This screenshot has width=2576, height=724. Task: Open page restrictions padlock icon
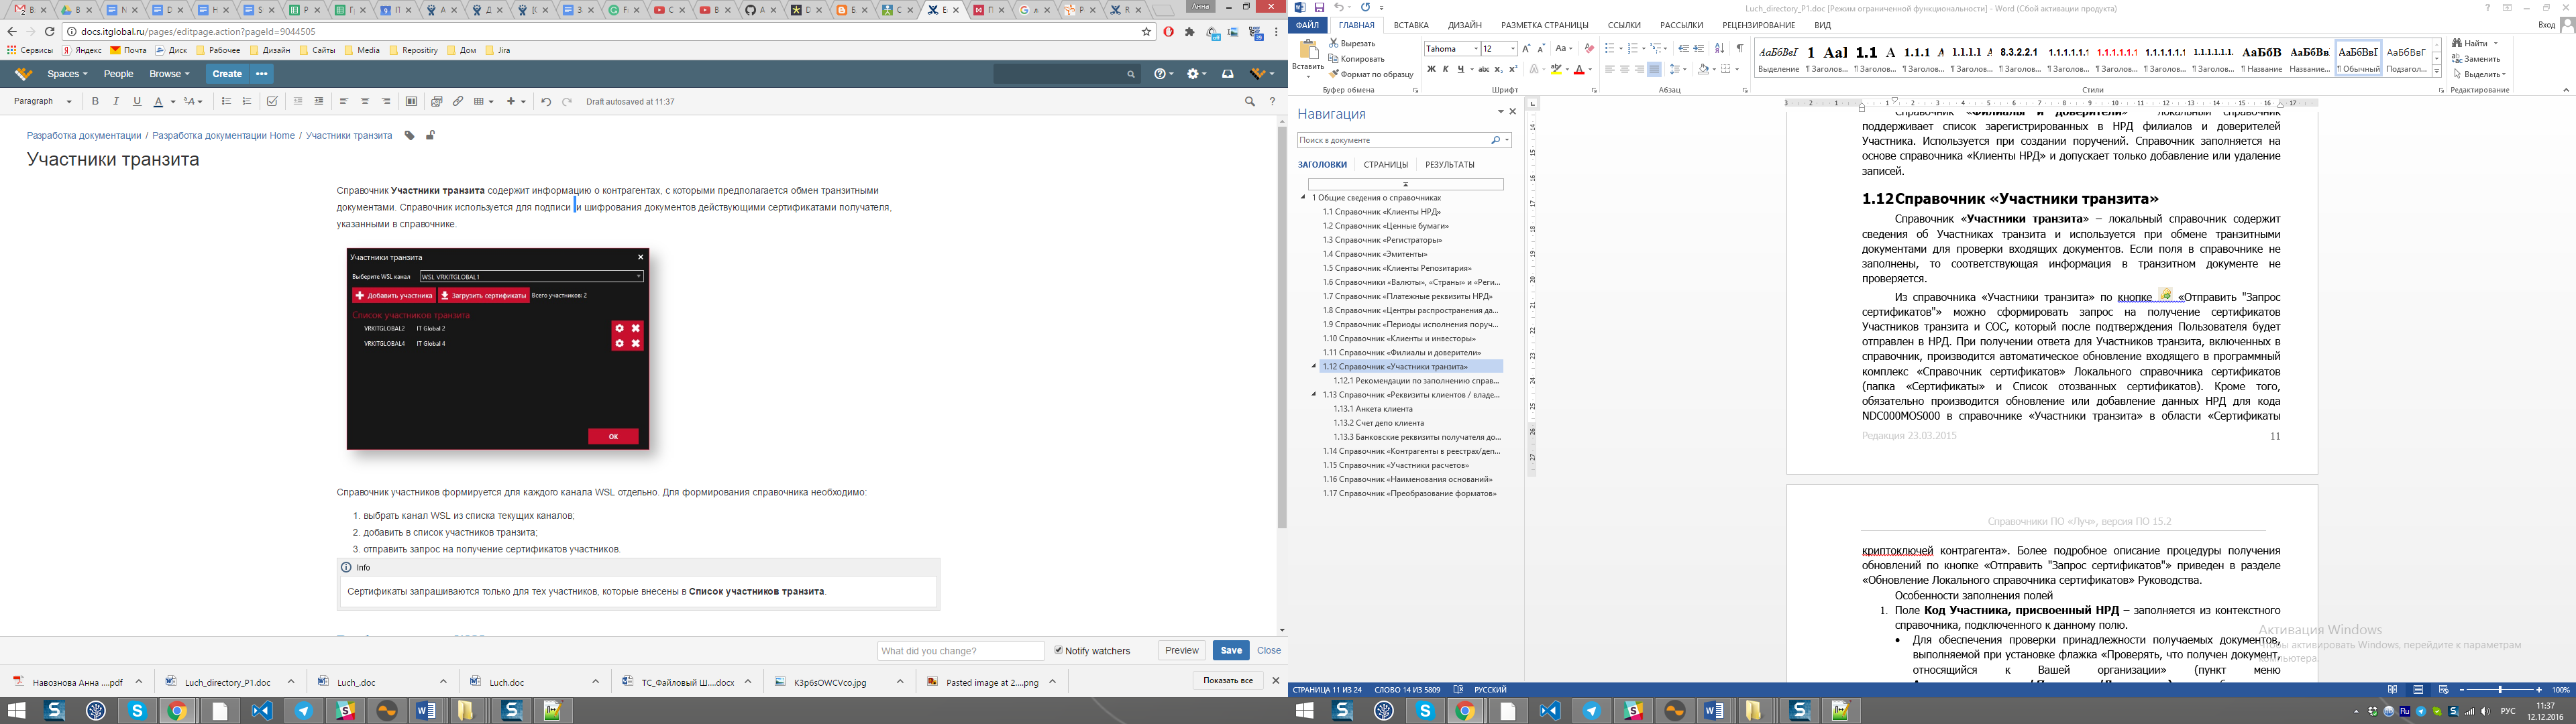pos(430,136)
